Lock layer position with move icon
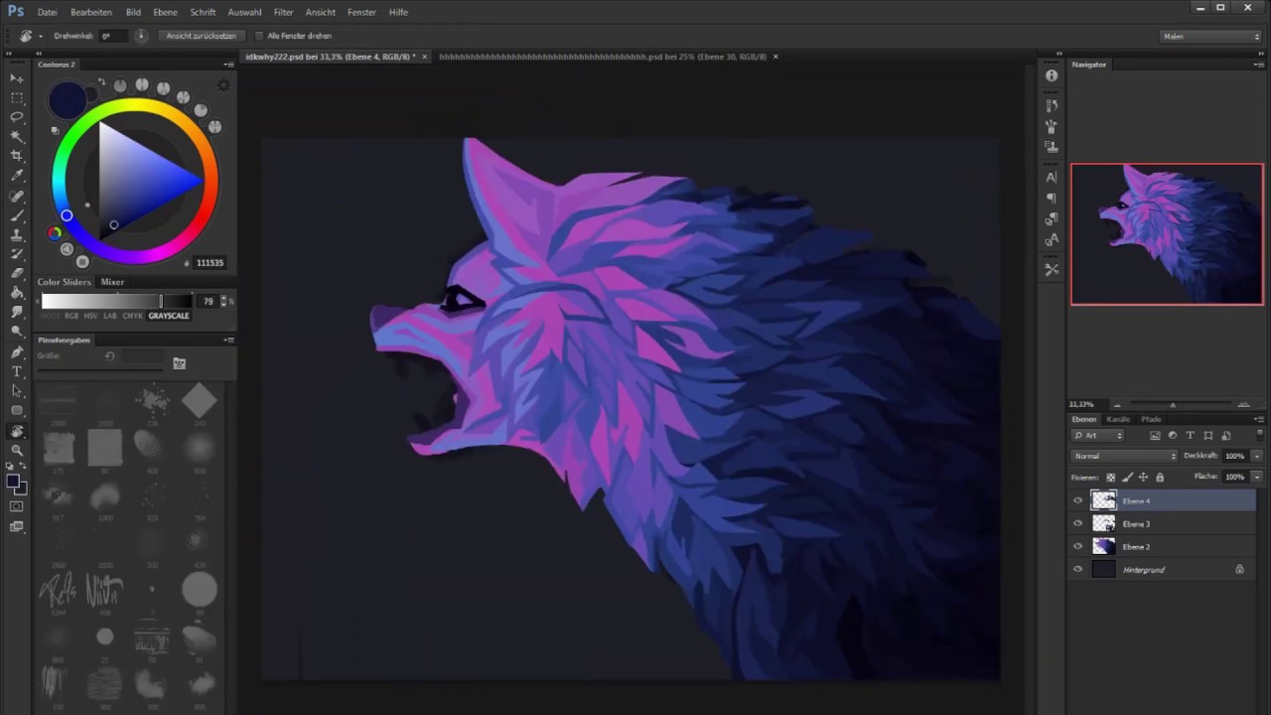Screen dimensions: 1271x715 click(1143, 478)
